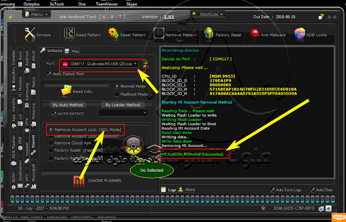Click the computer monitor icon in status bar
Image resolution: width=346 pixels, height=222 pixels.
click(321, 208)
